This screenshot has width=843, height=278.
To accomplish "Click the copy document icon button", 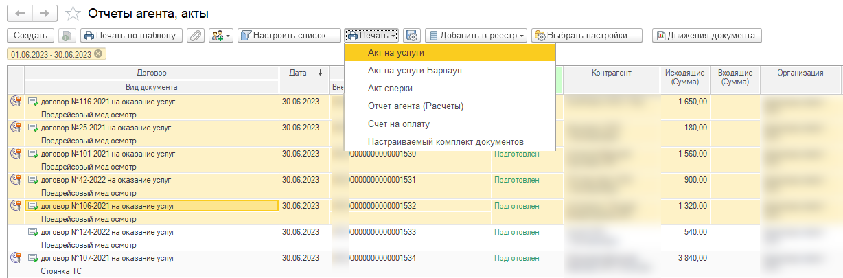I will click(x=67, y=35).
